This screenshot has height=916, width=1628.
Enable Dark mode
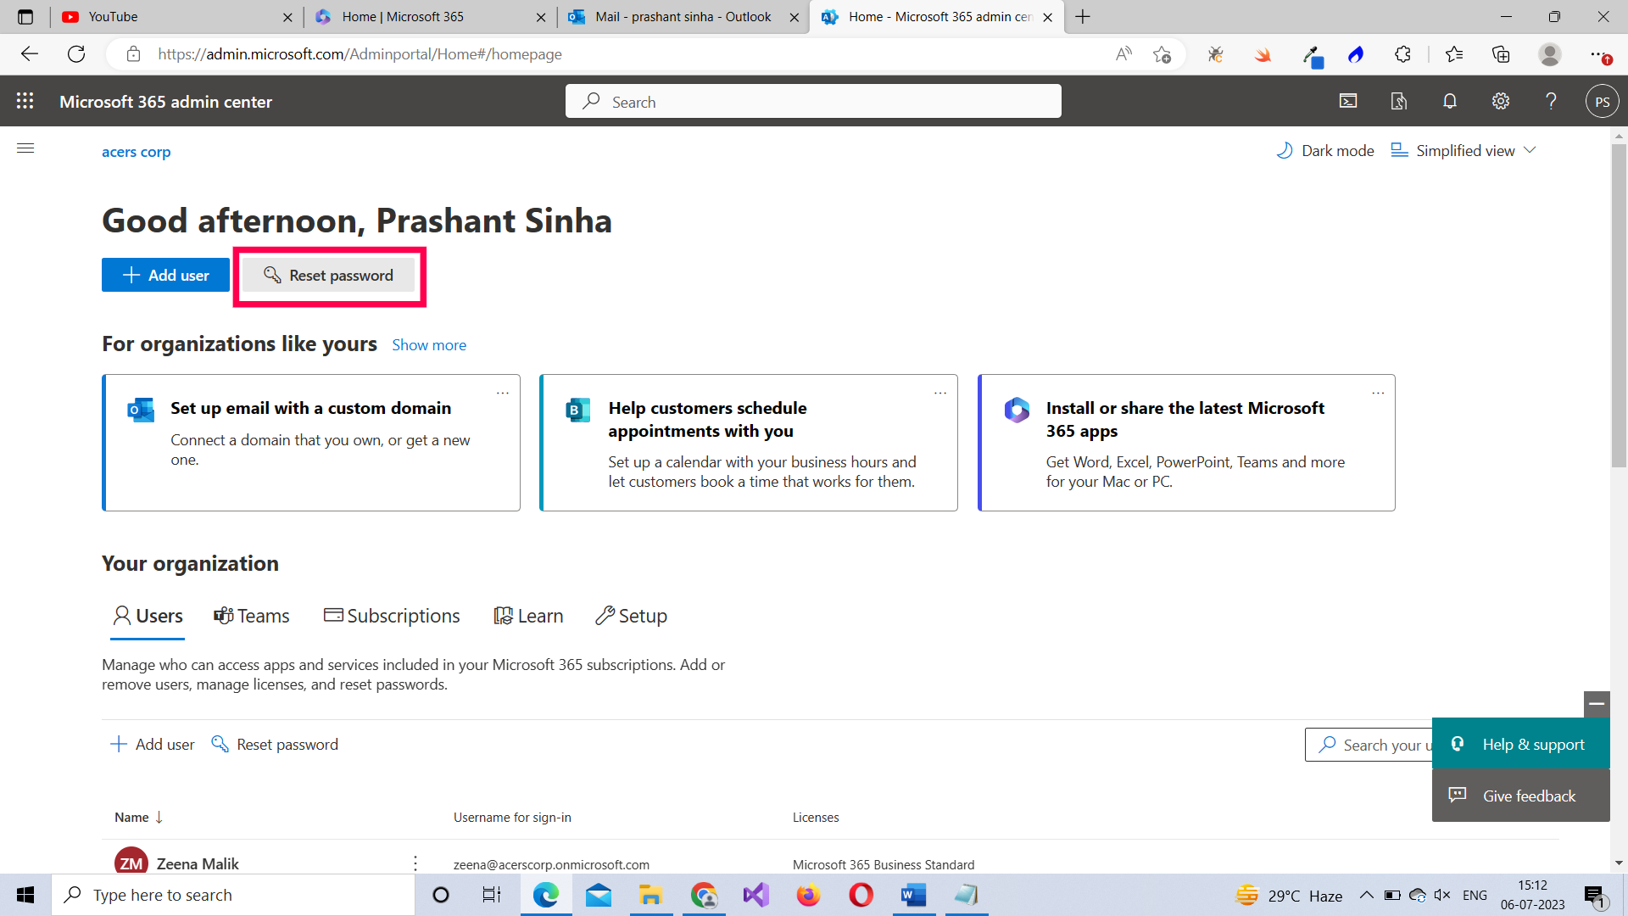[x=1325, y=150]
